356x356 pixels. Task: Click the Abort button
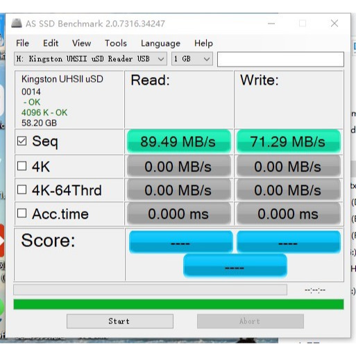251,321
